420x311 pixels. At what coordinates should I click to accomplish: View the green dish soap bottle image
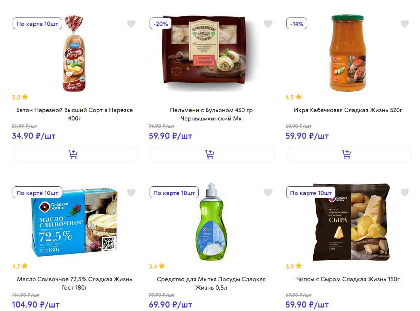click(209, 222)
